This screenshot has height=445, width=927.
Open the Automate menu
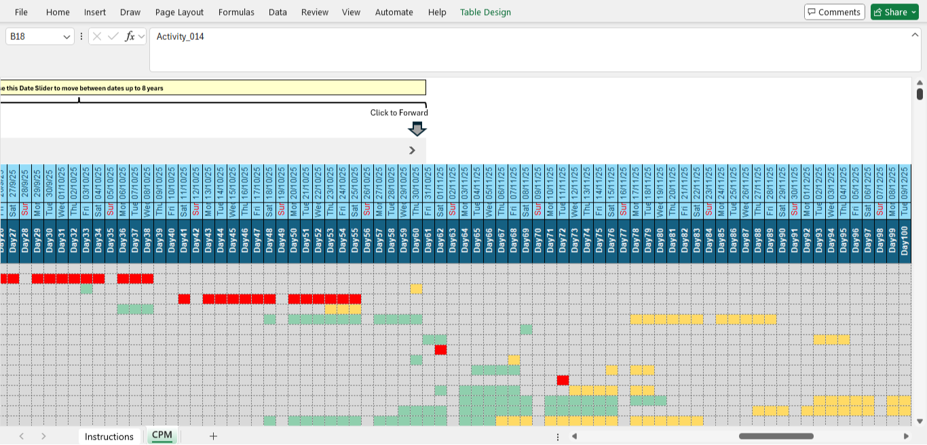click(394, 12)
